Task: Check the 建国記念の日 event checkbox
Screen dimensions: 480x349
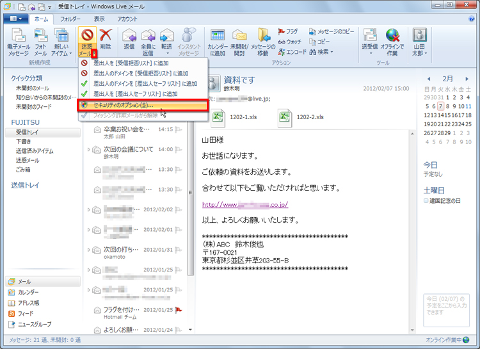Action: coord(426,200)
